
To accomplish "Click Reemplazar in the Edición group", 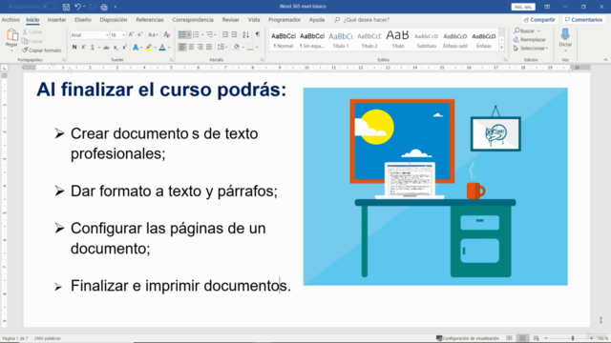I will 530,40.
